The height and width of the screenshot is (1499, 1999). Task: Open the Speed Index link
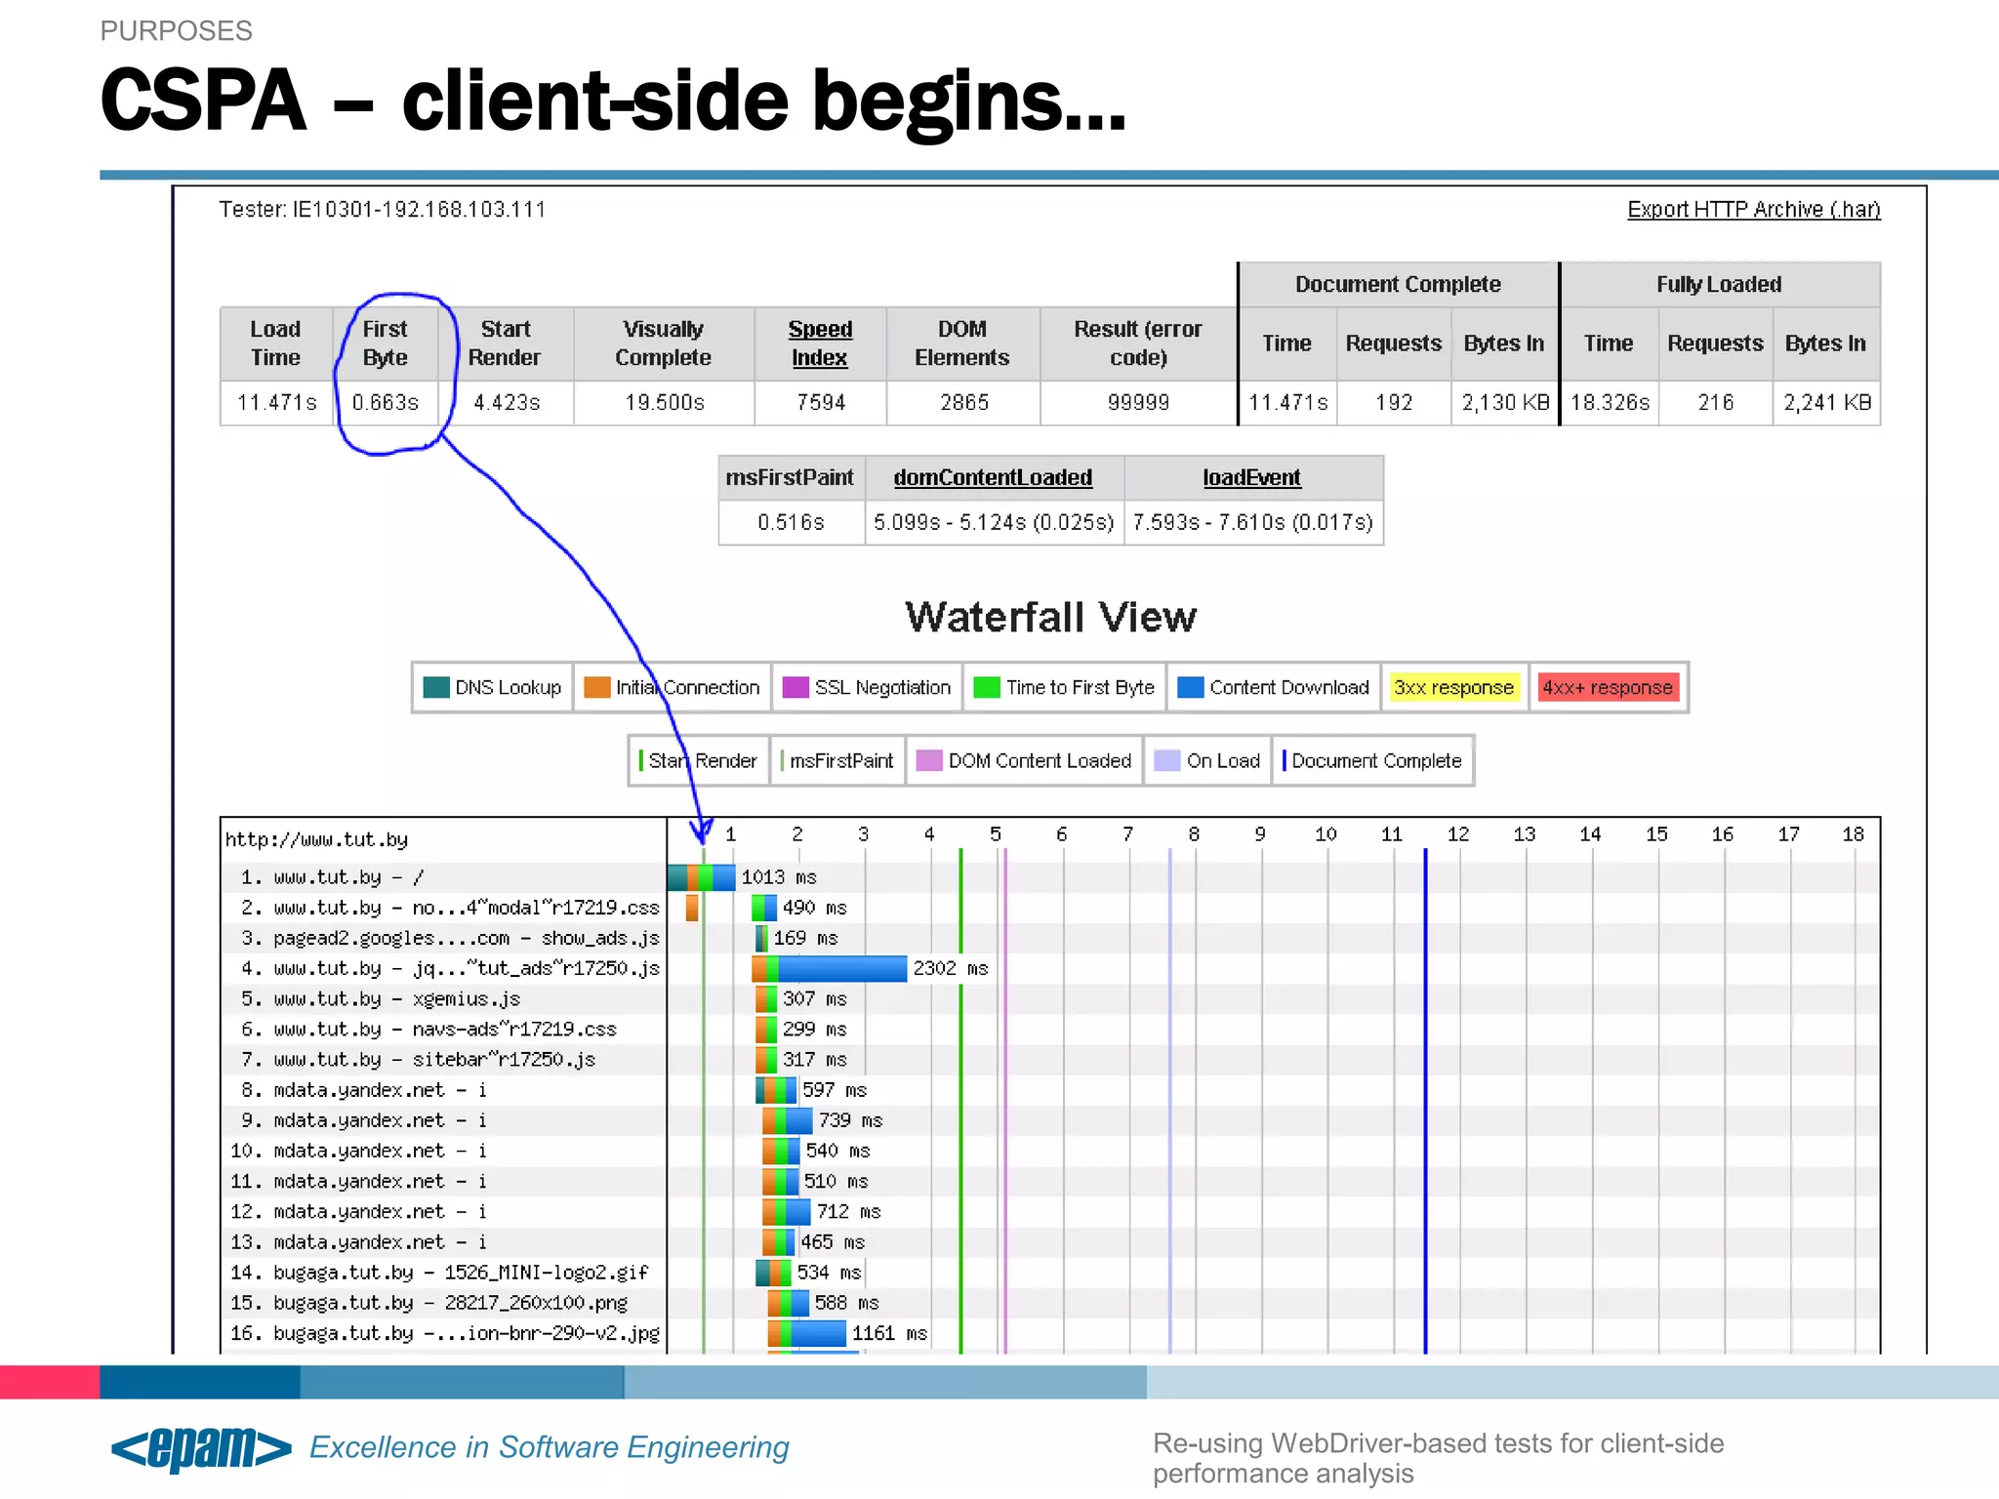pyautogui.click(x=820, y=344)
